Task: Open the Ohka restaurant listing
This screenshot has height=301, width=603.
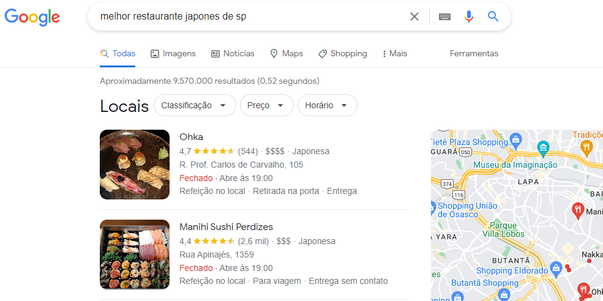Action: 191,137
